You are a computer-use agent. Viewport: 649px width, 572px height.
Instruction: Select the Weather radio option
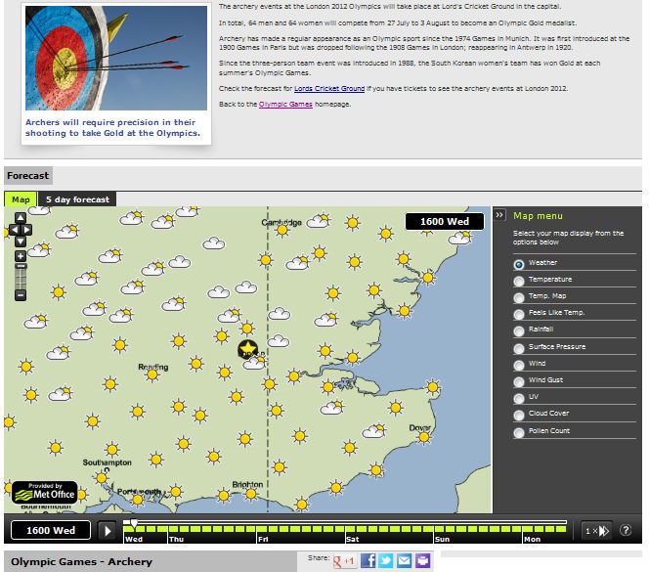click(x=519, y=264)
